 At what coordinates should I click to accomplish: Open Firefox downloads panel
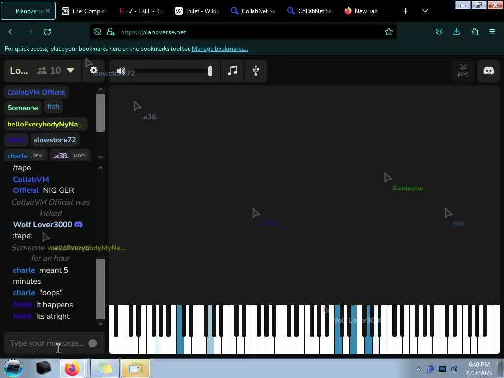click(456, 32)
